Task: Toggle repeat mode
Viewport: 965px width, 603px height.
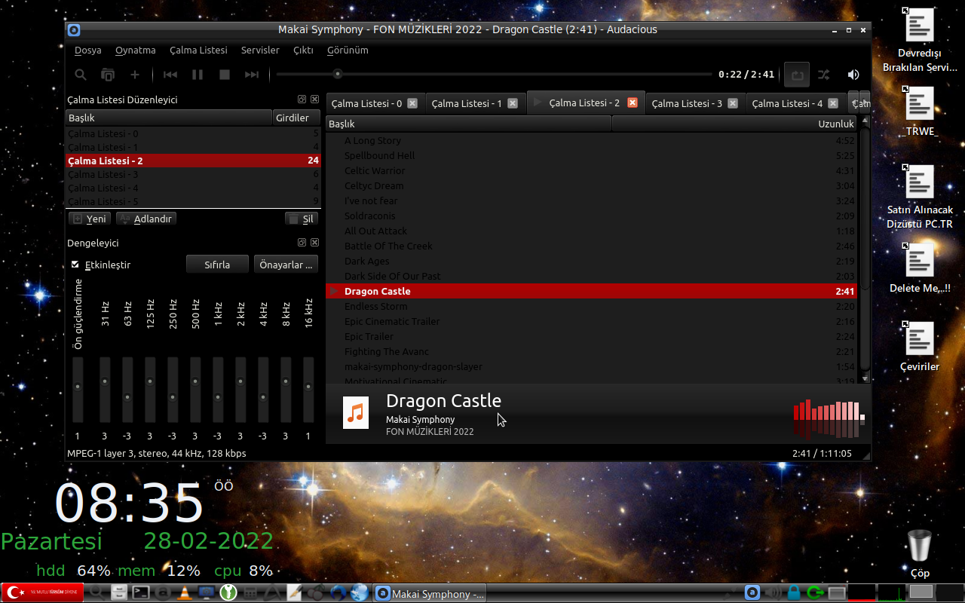Action: coord(797,75)
